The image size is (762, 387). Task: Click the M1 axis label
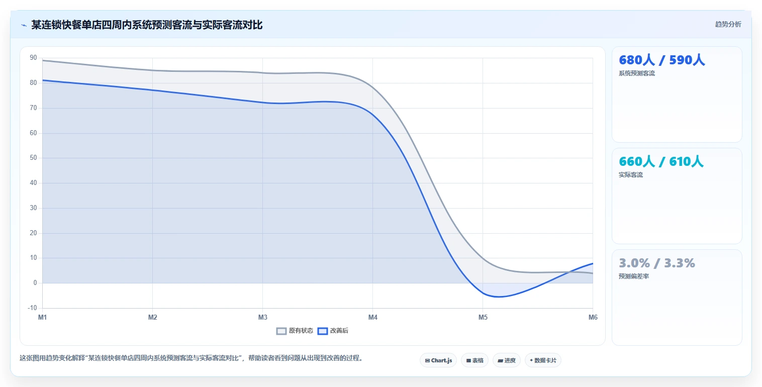coord(43,317)
